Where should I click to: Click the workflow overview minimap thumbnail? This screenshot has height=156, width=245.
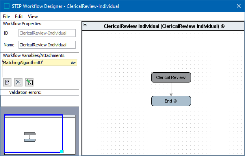click(x=40, y=135)
